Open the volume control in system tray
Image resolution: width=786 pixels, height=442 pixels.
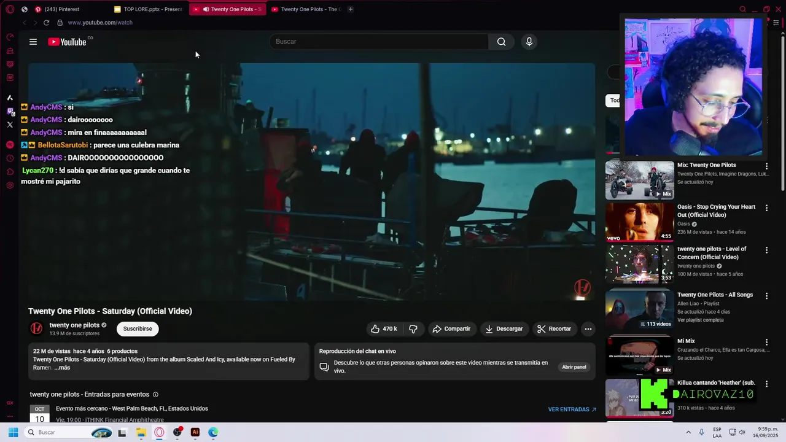pos(742,432)
